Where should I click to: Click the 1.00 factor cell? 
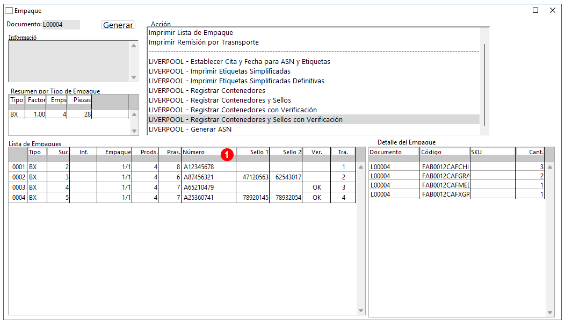pos(35,114)
